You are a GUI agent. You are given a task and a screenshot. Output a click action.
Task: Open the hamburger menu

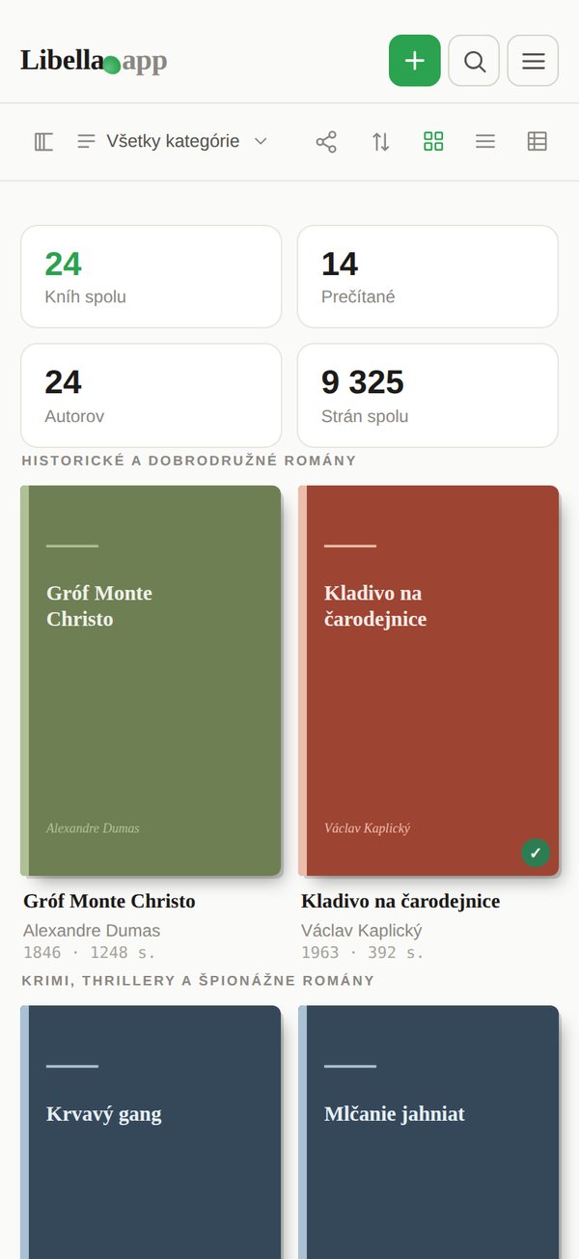[x=533, y=61]
